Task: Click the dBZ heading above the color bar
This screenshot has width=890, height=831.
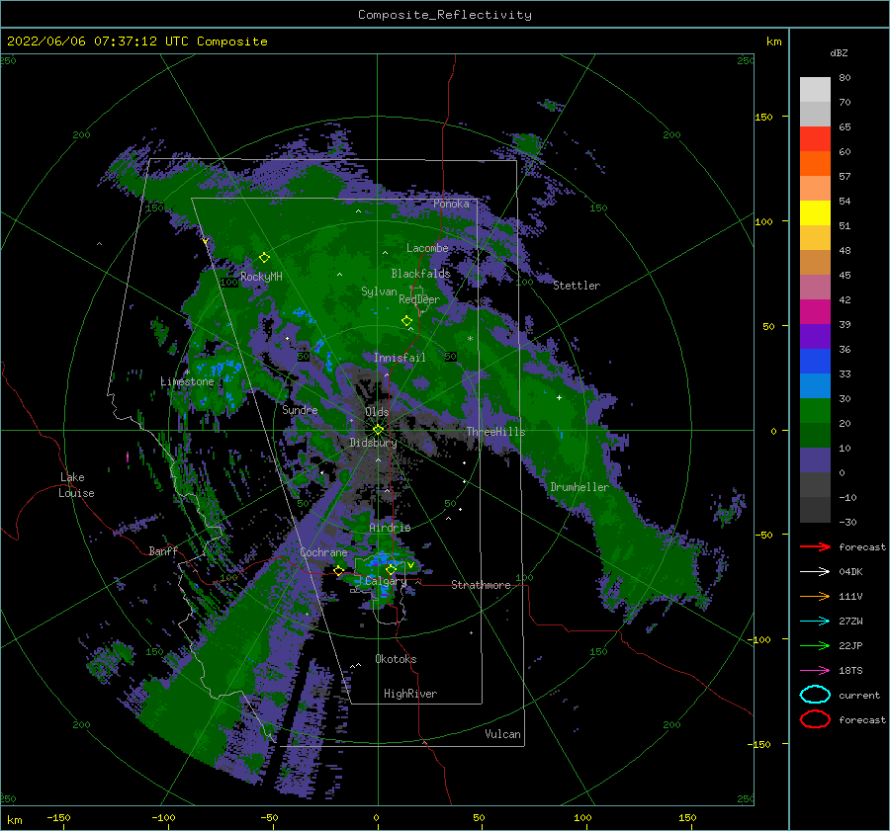Action: click(x=839, y=52)
